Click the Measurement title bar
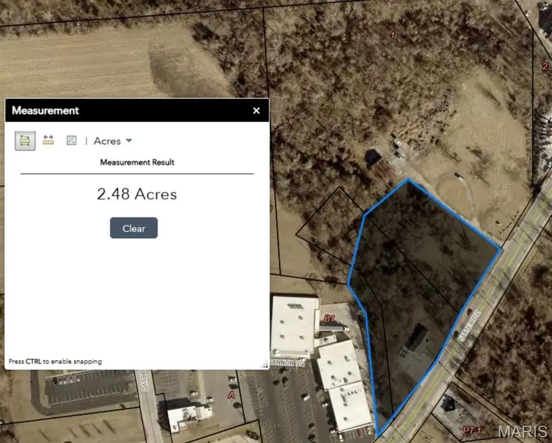Image resolution: width=552 pixels, height=443 pixels. point(137,110)
